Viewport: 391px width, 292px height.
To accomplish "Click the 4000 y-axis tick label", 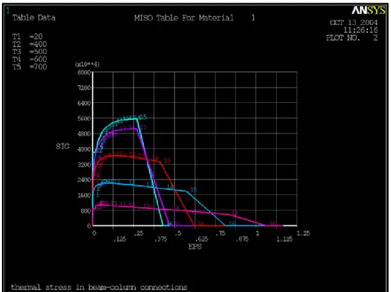I will 84,149.
